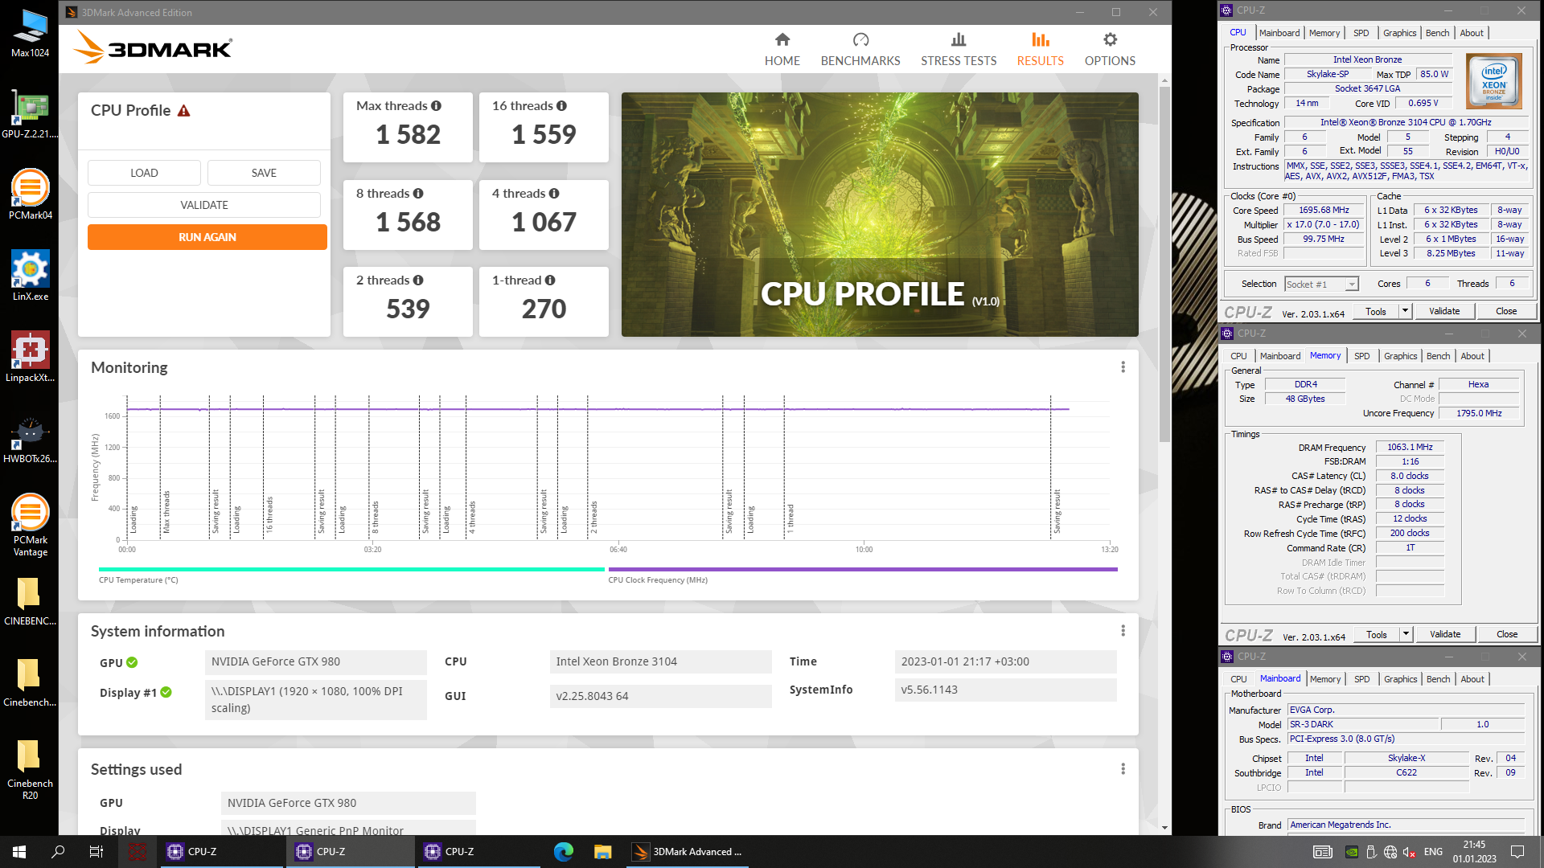The width and height of the screenshot is (1544, 868).
Task: Switch to CPU tab in Memory CPU-Z window
Action: click(x=1238, y=356)
